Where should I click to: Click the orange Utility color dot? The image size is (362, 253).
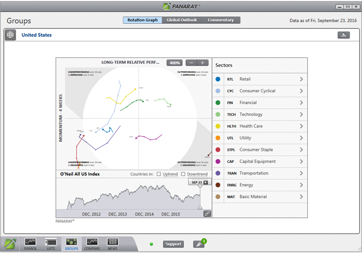click(218, 138)
